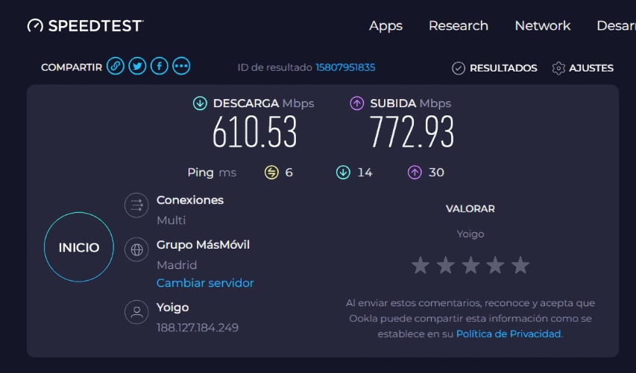
Task: Share result on Twitter icon
Action: [137, 66]
